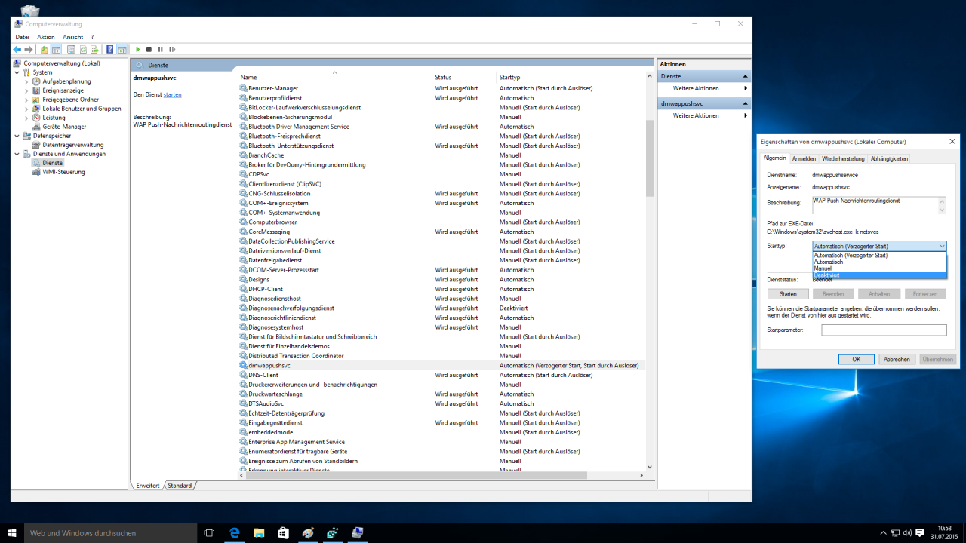The image size is (966, 543).
Task: Collapse the Dienste section in Aktionen pane
Action: pos(746,76)
